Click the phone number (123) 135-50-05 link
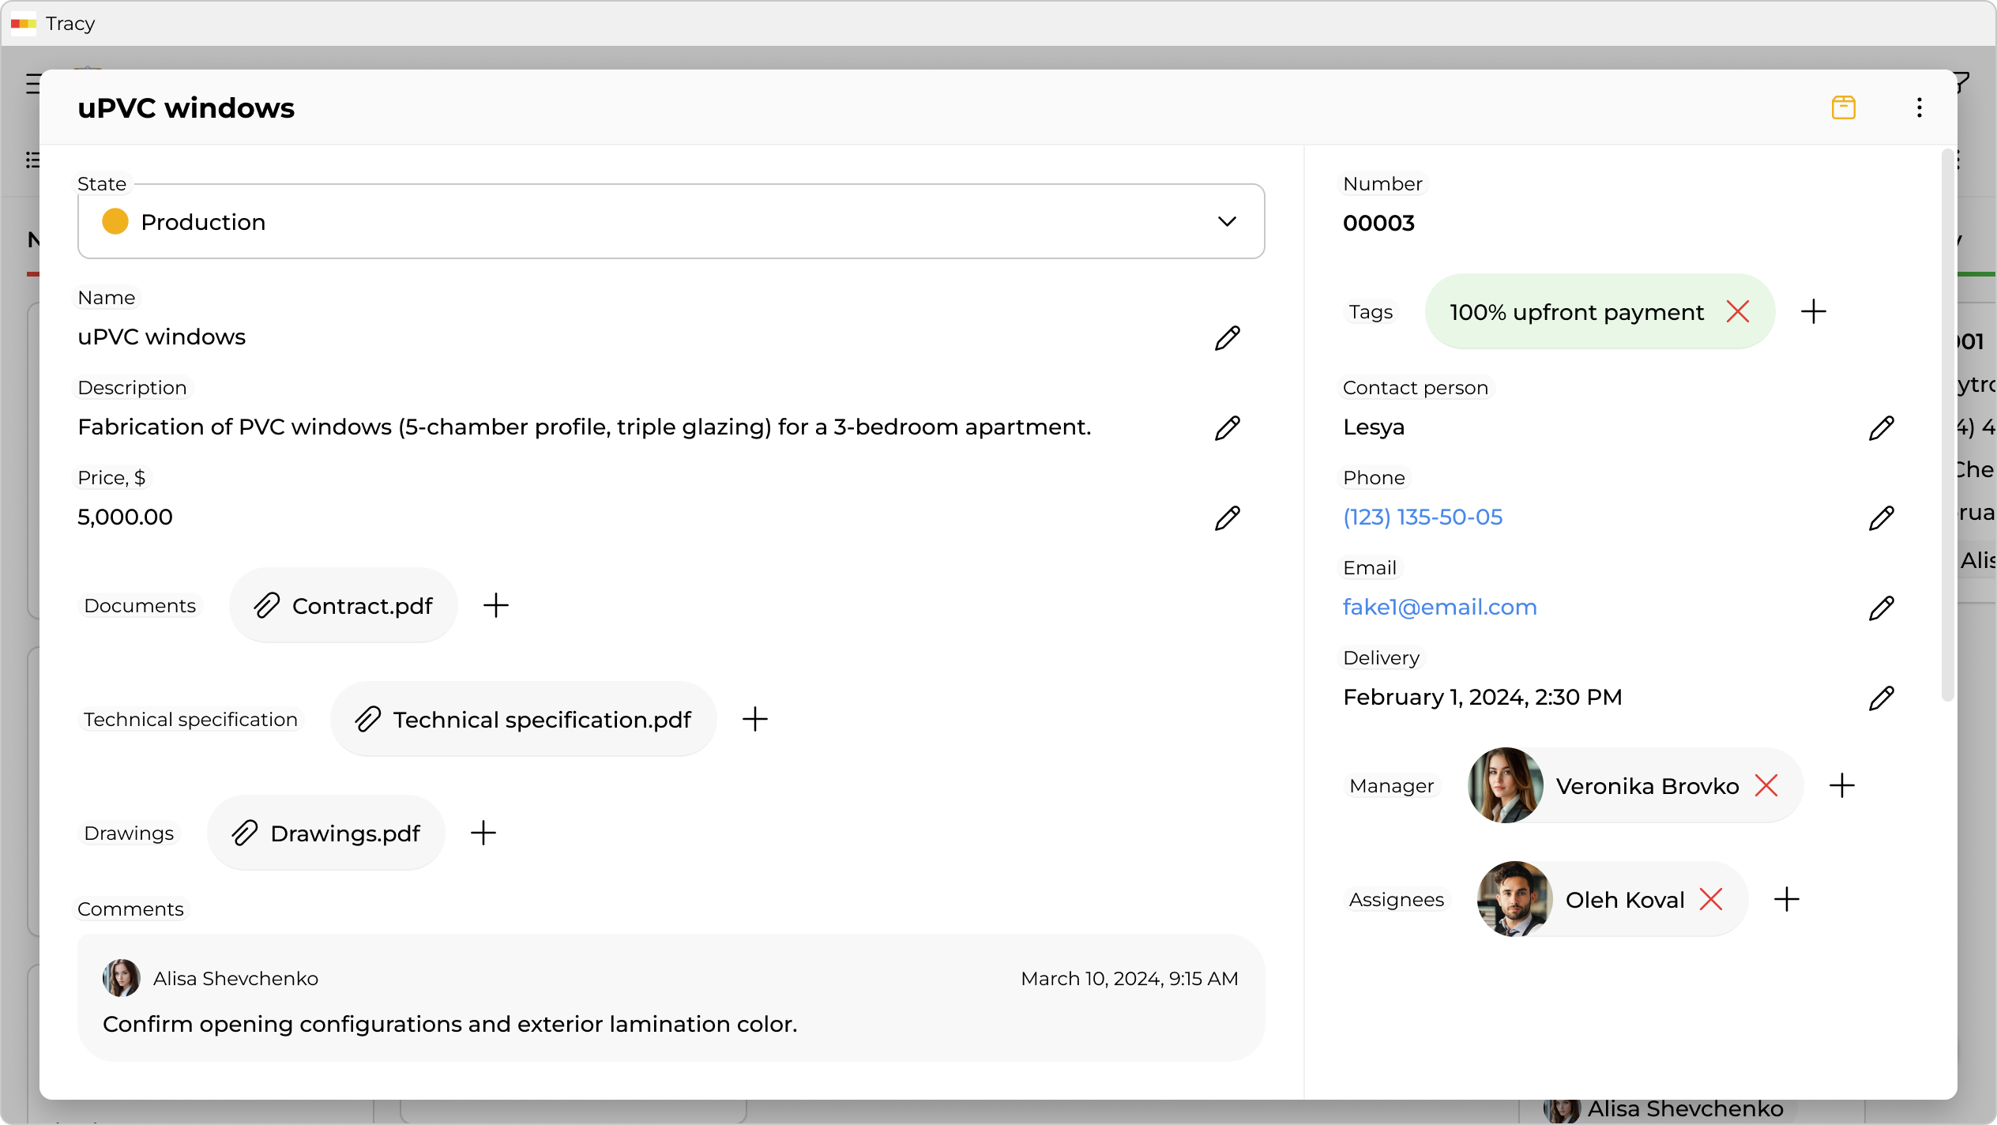This screenshot has height=1125, width=1997. 1422,517
